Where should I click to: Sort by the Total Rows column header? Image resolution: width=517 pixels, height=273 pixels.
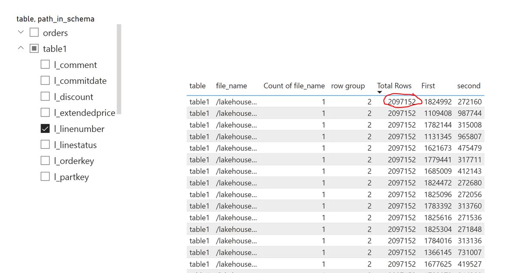pyautogui.click(x=394, y=86)
